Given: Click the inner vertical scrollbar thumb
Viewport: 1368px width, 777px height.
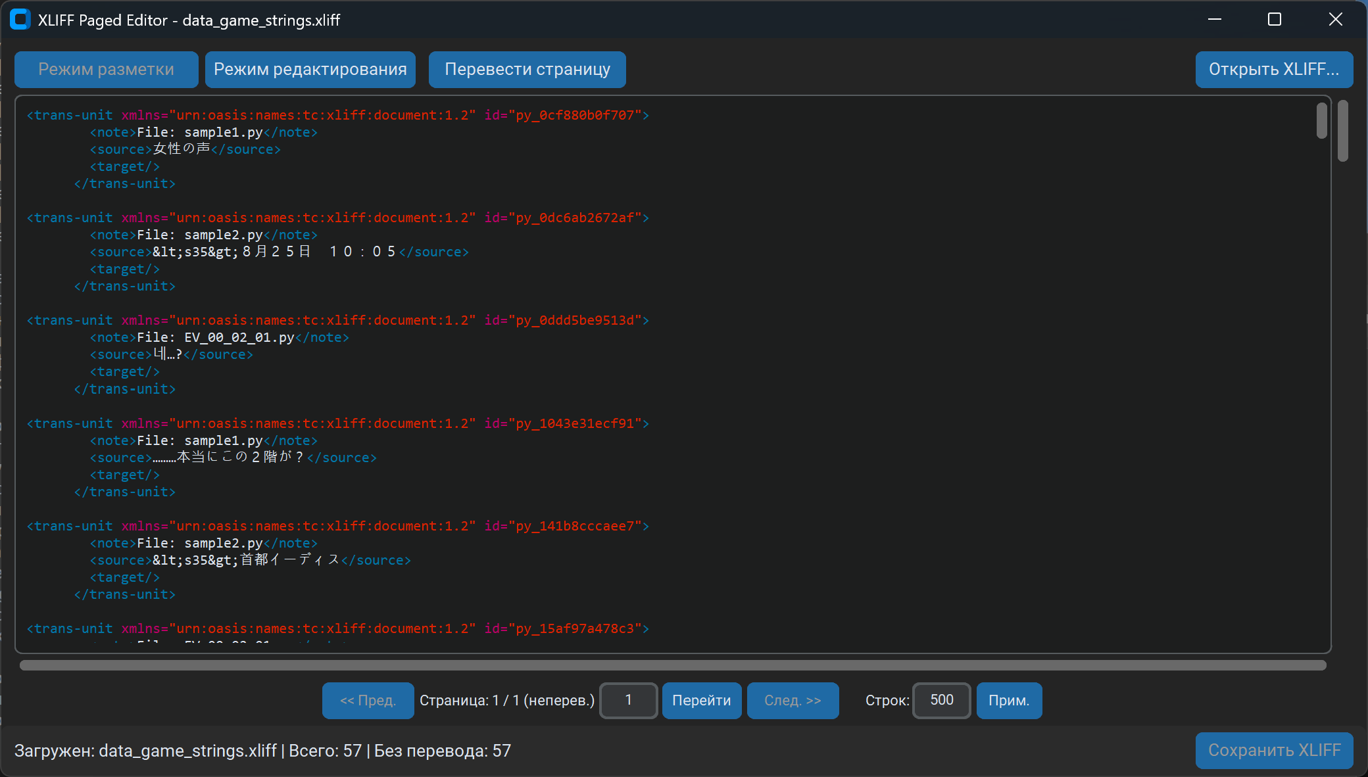Looking at the screenshot, I should [x=1322, y=121].
